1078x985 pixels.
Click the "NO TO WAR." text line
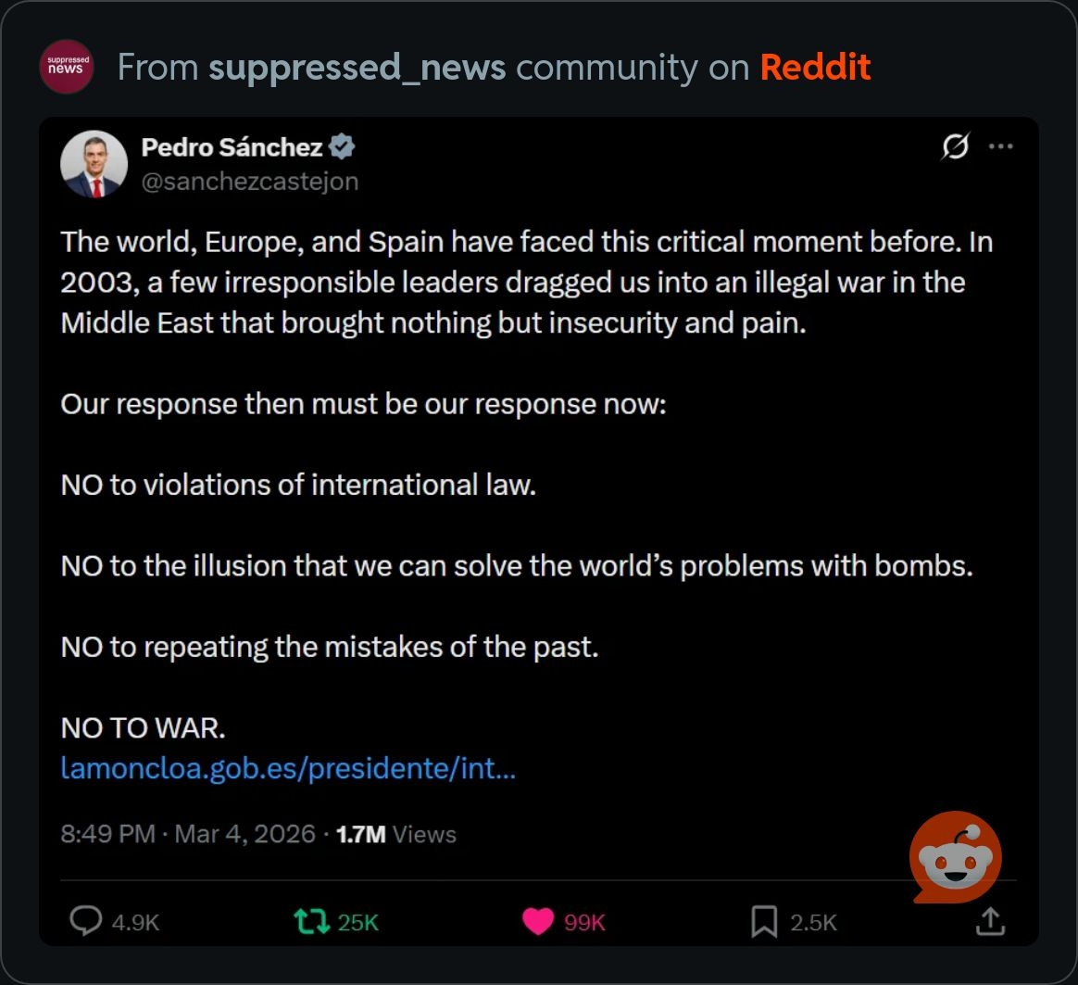coord(143,728)
